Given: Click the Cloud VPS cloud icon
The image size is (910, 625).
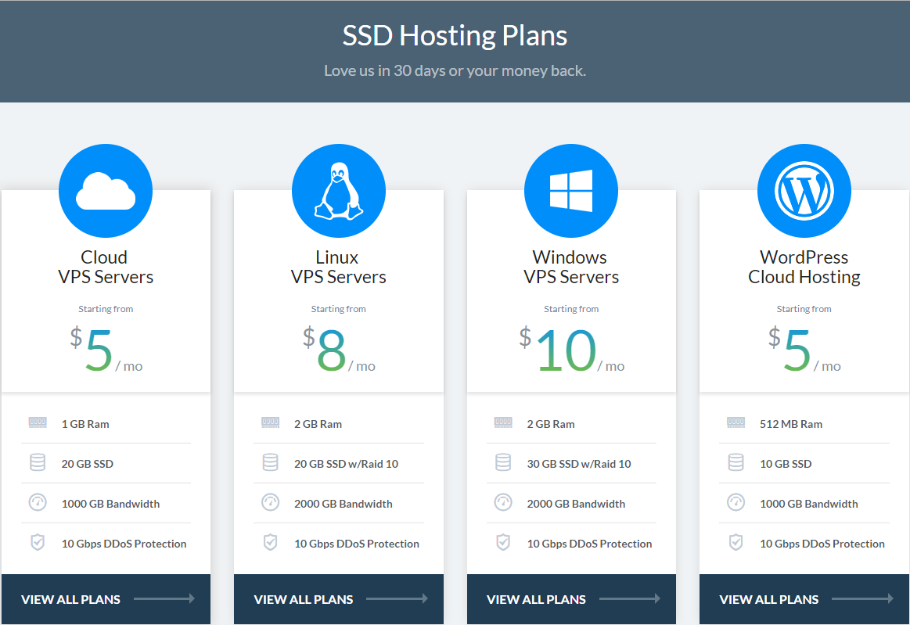Looking at the screenshot, I should click(x=106, y=191).
